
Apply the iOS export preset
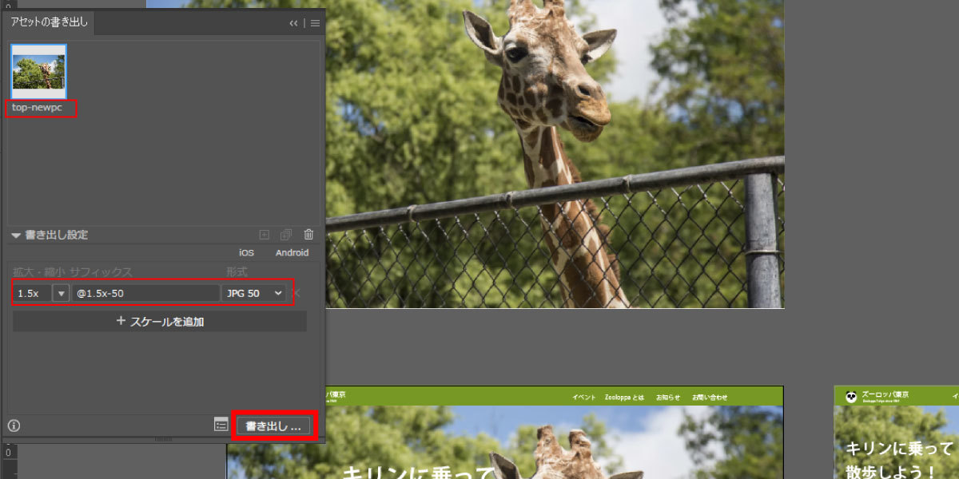pyautogui.click(x=246, y=253)
